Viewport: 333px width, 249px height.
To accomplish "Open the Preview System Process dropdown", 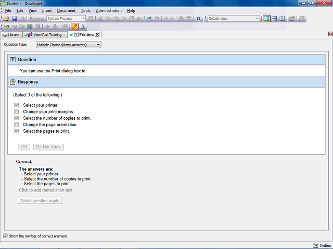I will click(x=66, y=19).
